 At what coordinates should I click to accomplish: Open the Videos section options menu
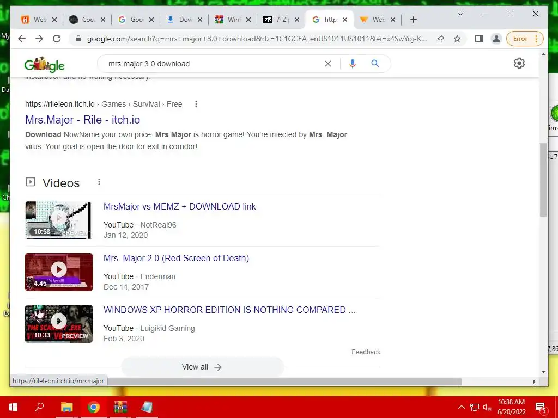click(99, 182)
